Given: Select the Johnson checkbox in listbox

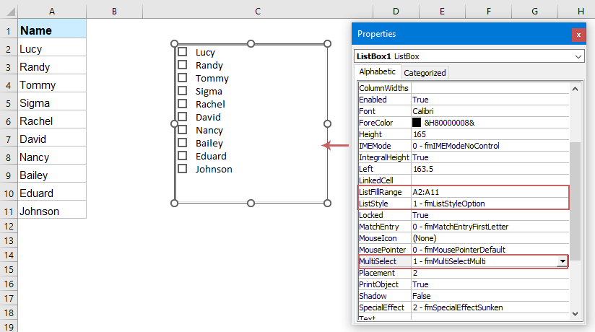Looking at the screenshot, I should (183, 169).
